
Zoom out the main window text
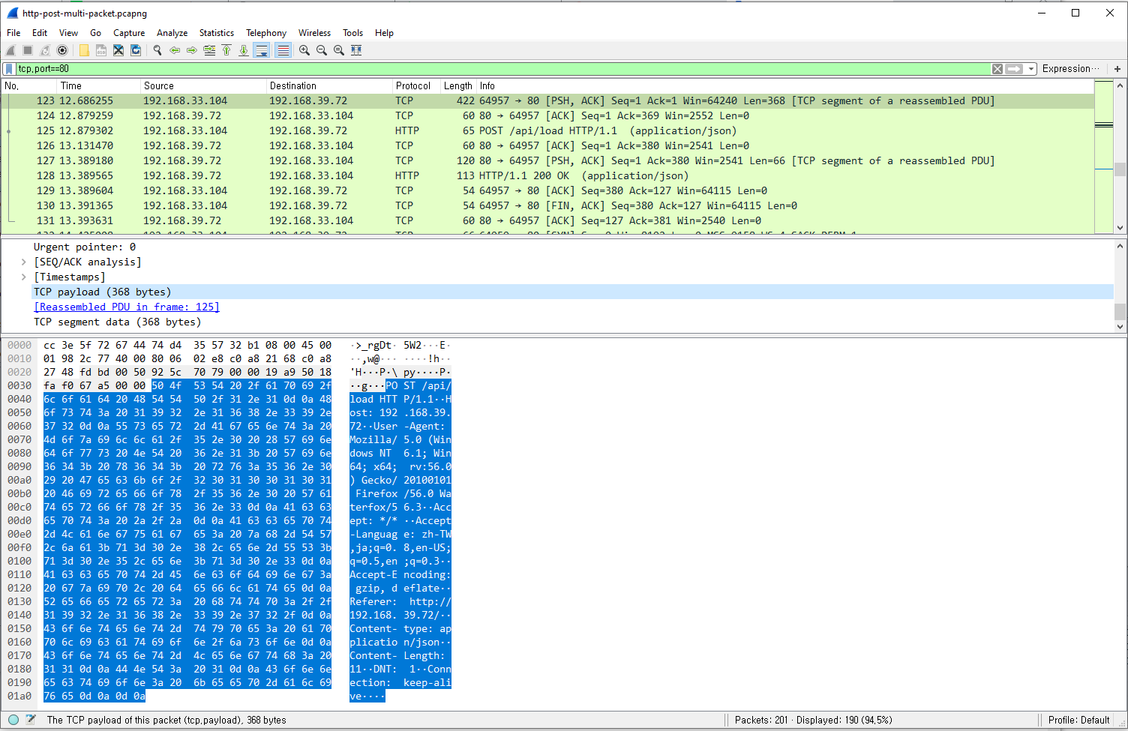coord(322,50)
